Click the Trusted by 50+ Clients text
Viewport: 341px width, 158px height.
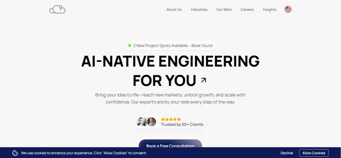[x=182, y=125]
